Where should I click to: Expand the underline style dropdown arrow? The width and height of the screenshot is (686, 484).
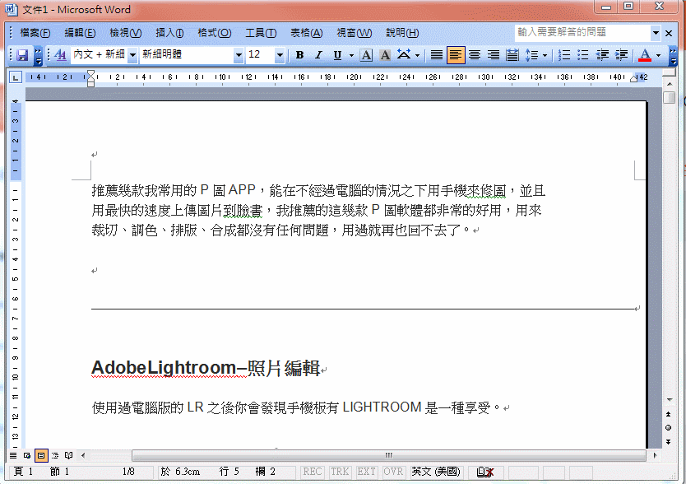click(351, 55)
